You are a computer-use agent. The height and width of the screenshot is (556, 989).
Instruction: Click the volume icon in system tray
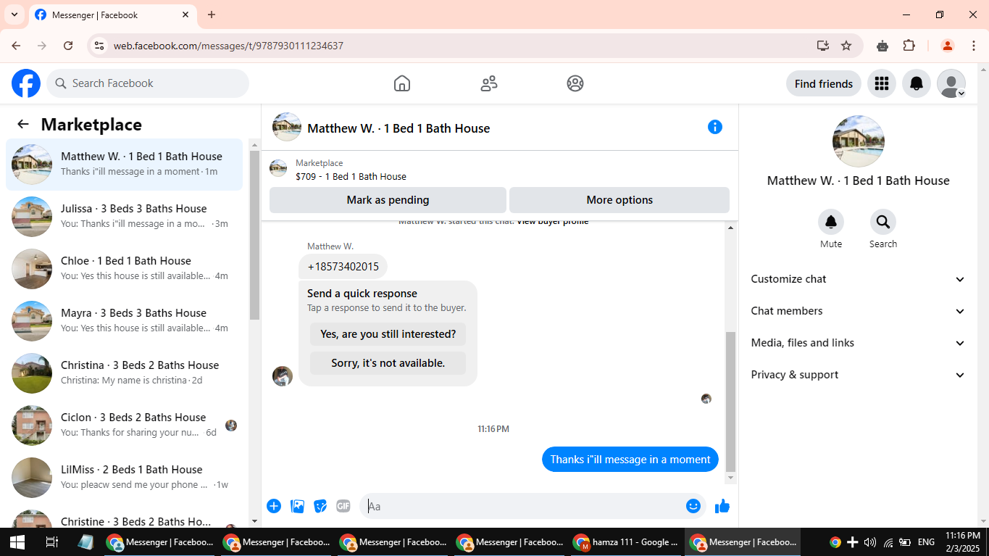[870, 542]
